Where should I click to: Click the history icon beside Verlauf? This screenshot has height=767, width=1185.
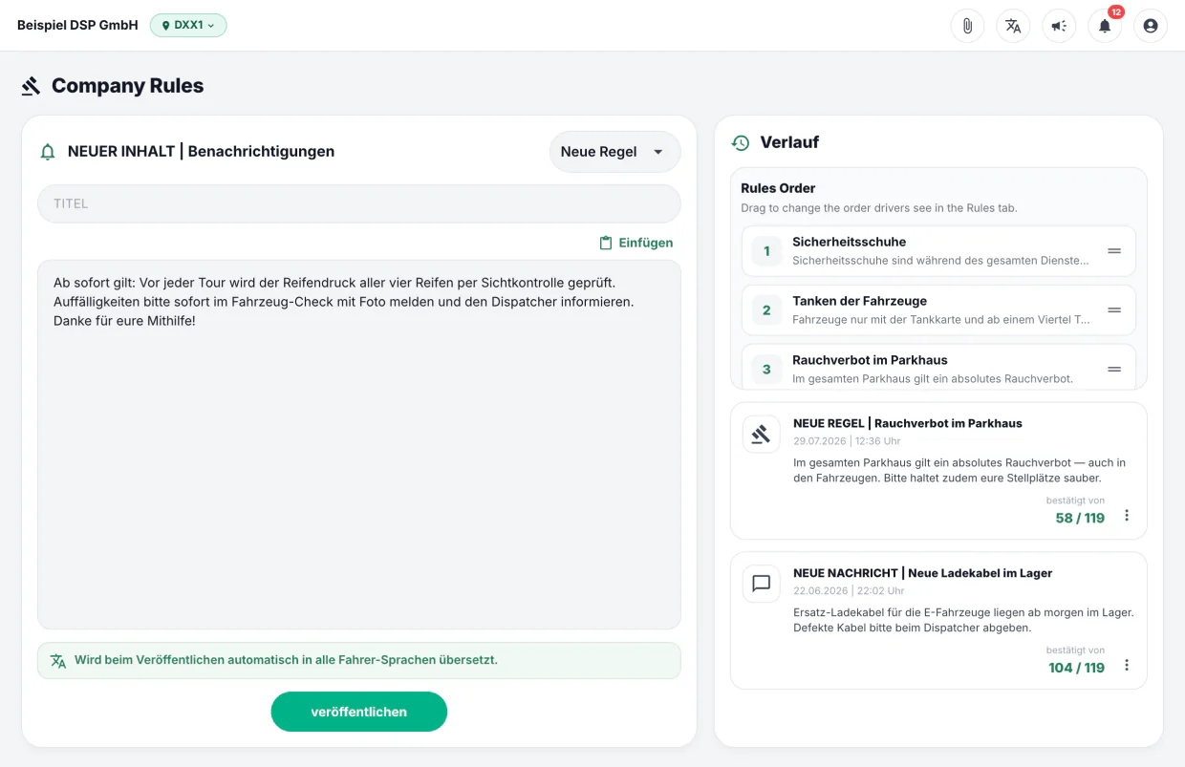click(741, 142)
